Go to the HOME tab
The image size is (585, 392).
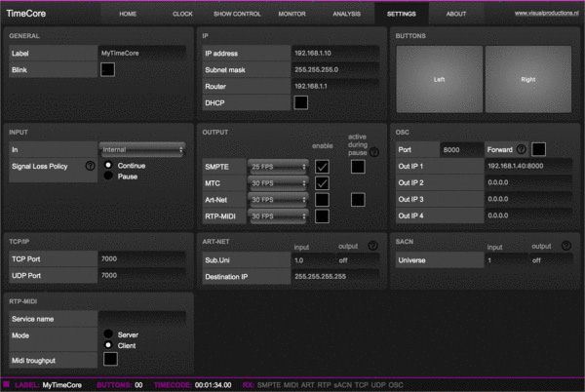point(128,14)
